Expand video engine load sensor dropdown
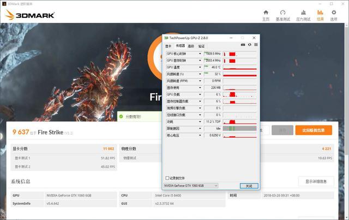Viewport: 349px width, 220px height. (x=200, y=108)
